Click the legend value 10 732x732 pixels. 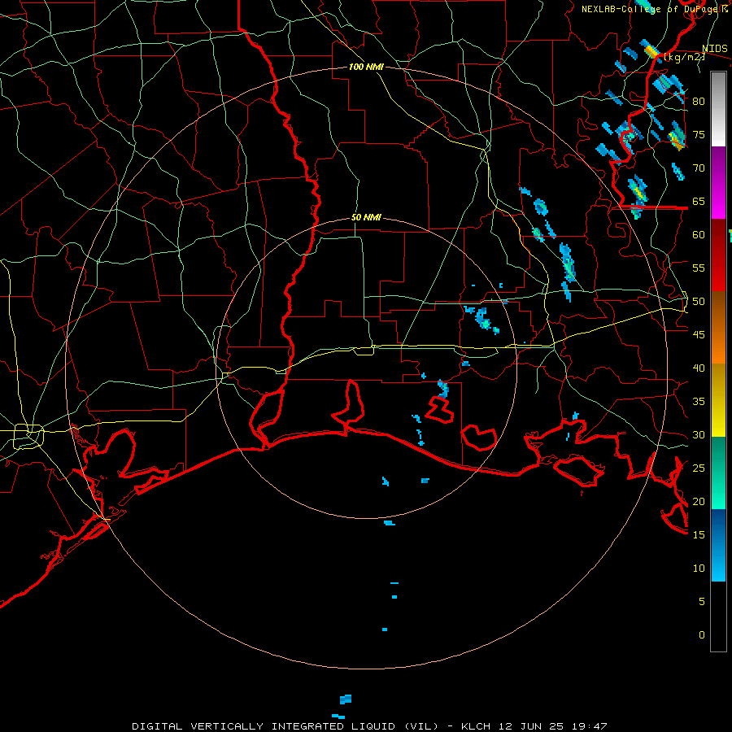pyautogui.click(x=699, y=569)
